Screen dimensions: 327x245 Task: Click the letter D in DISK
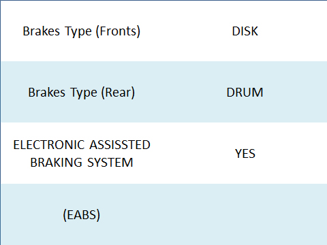pos(236,31)
